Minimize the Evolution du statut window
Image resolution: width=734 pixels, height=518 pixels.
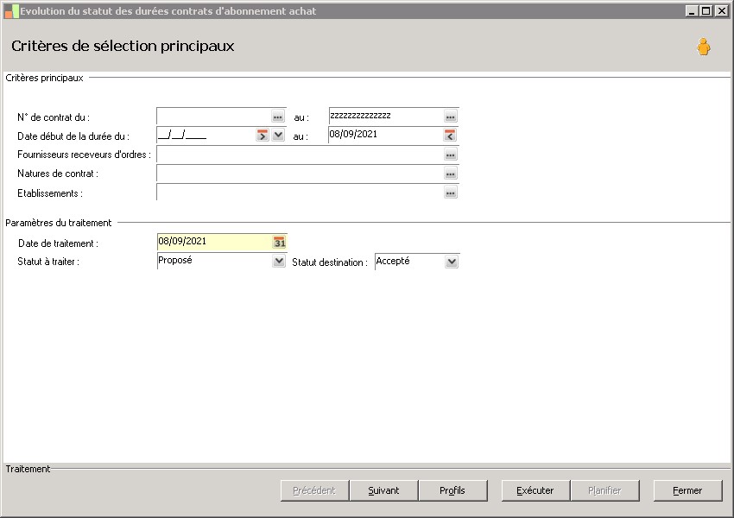(x=692, y=10)
